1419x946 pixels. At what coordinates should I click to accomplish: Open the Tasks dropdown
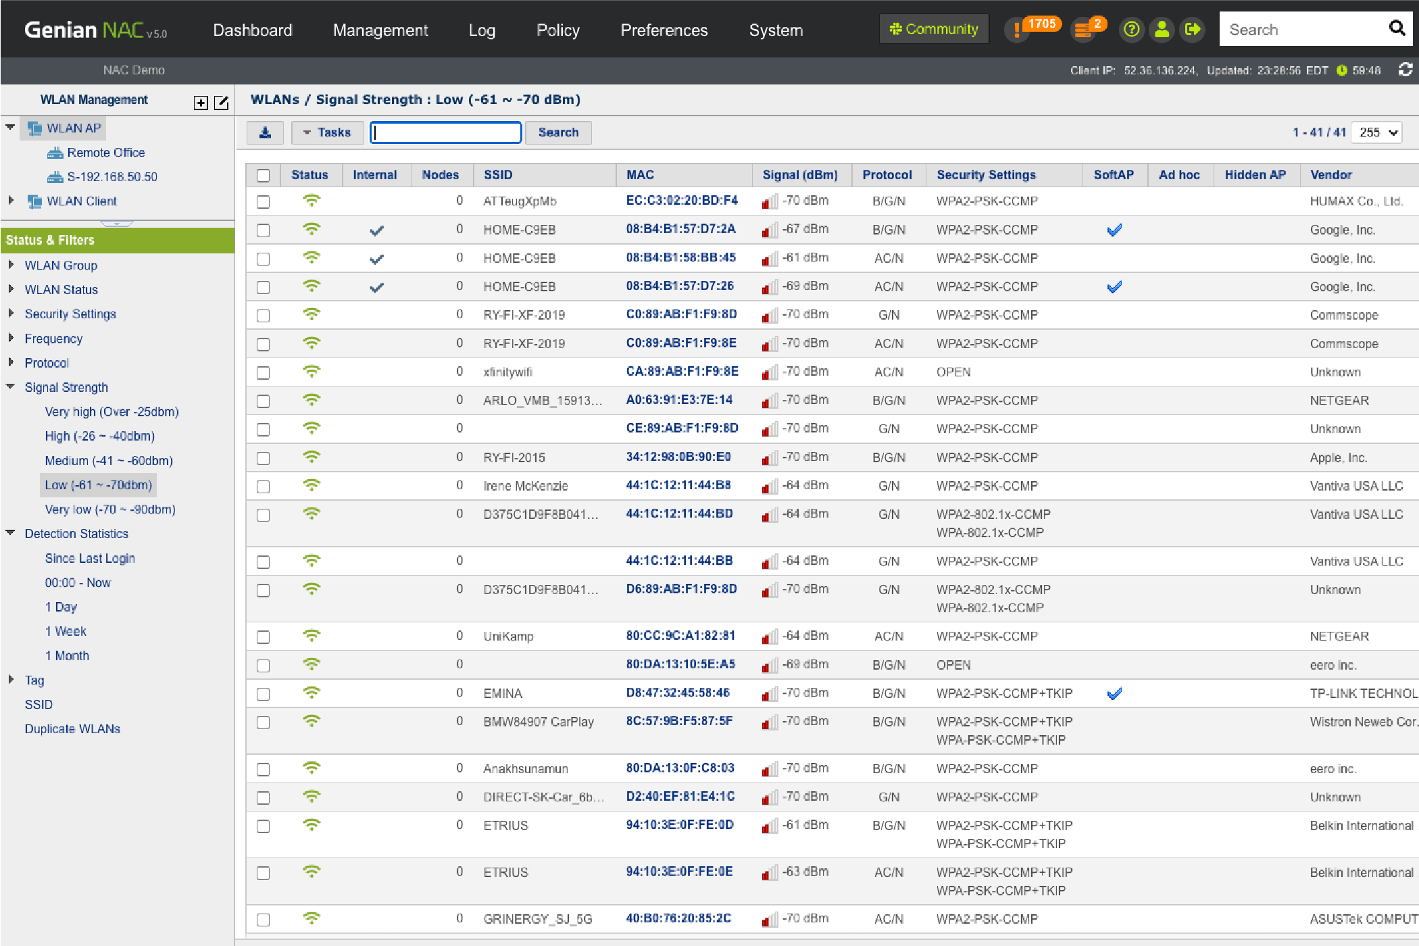click(327, 132)
